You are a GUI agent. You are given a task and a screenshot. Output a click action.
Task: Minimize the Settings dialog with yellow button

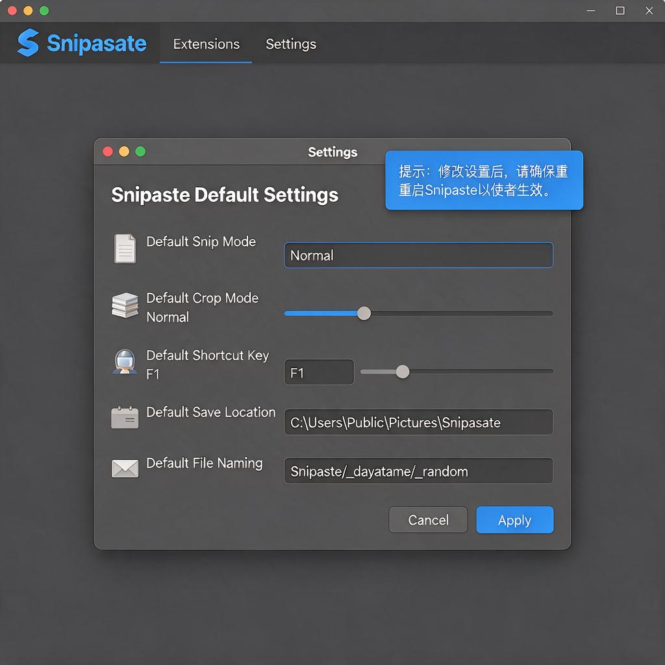pos(124,151)
